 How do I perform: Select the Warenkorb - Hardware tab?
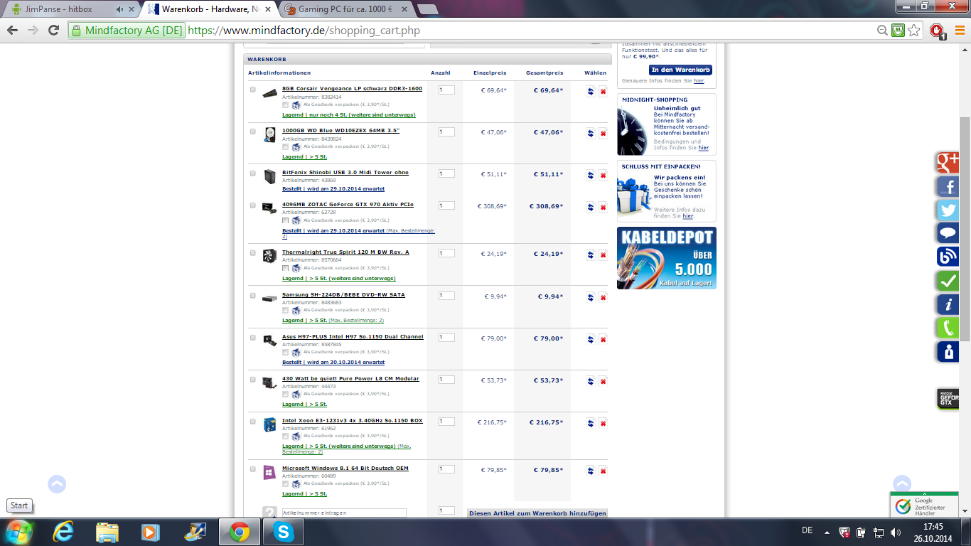tap(210, 9)
